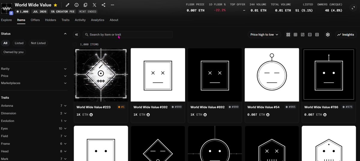Expand the Field trait

pos(34,136)
